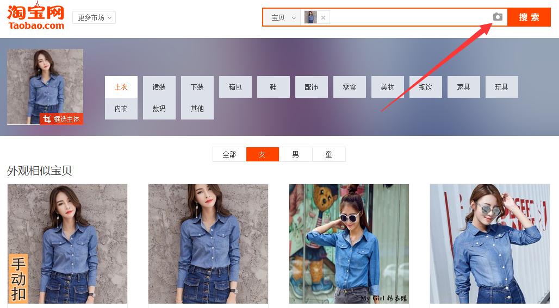Open first product with 手动扣 label
Viewport: 559px width, 308px height.
pyautogui.click(x=67, y=243)
